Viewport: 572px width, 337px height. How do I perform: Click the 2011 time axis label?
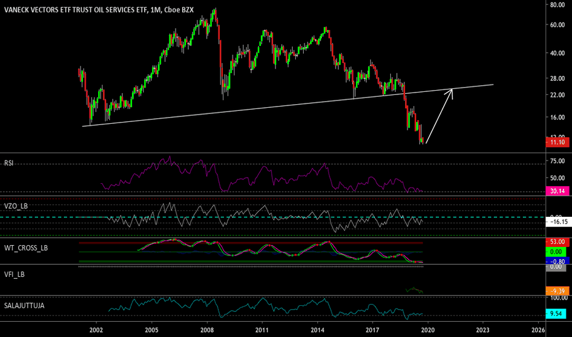click(262, 330)
